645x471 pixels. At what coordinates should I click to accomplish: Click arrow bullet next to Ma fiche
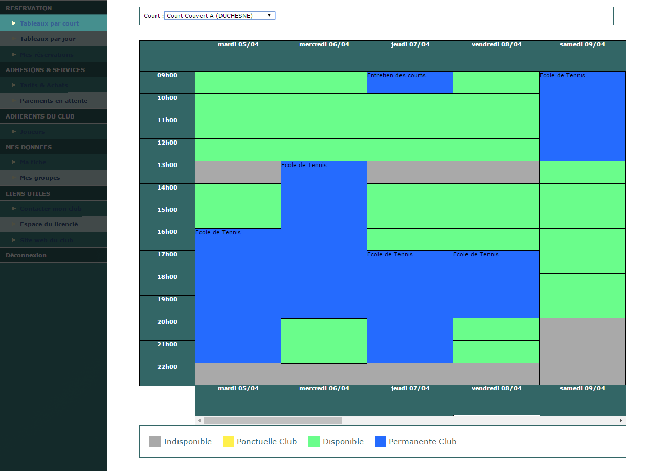coord(14,162)
